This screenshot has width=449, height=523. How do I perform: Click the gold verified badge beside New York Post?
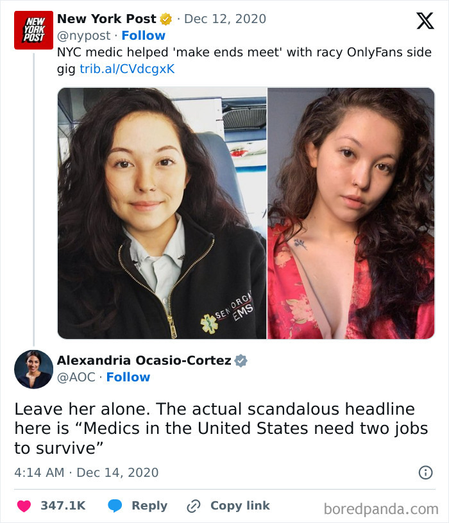165,19
